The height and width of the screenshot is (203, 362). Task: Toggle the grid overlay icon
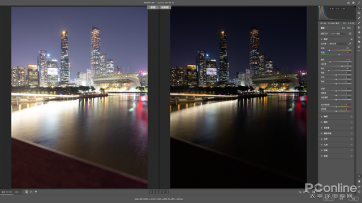click(x=359, y=192)
